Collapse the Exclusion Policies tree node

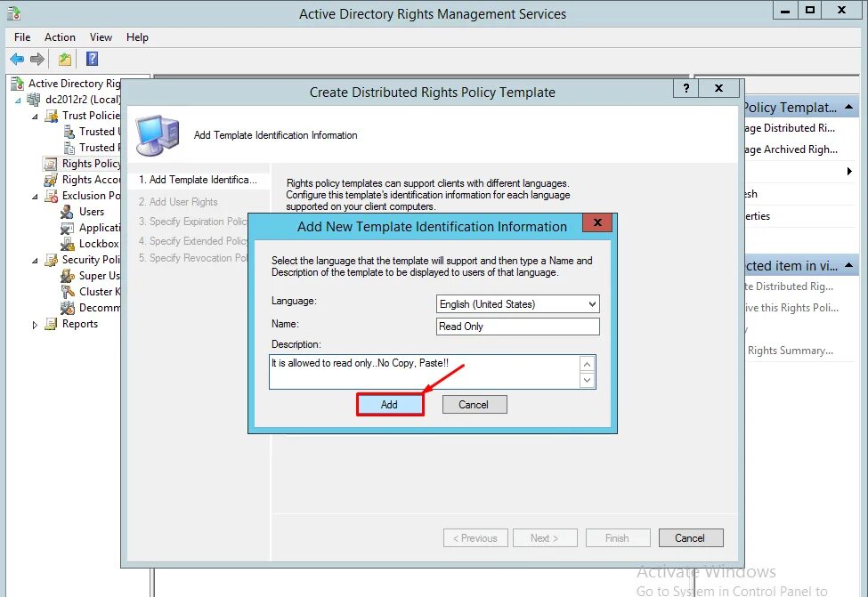tap(35, 197)
